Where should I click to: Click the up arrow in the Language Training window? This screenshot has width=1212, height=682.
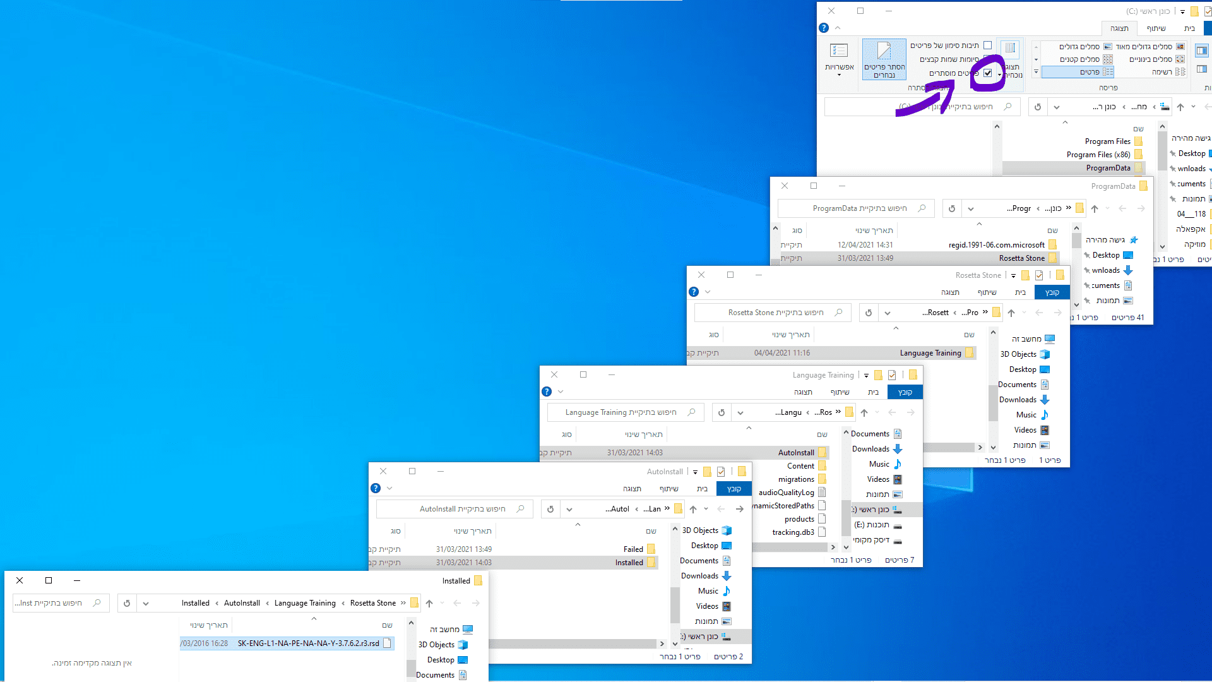pyautogui.click(x=864, y=412)
